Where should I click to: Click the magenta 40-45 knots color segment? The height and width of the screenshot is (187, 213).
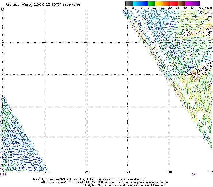click(x=189, y=3)
